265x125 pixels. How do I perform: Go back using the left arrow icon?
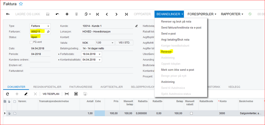8,14
